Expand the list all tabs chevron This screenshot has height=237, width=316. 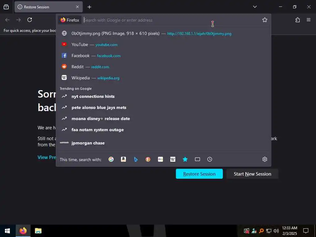click(255, 7)
